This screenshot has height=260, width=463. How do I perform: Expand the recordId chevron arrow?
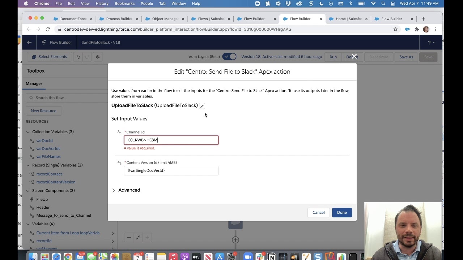[x=112, y=241]
